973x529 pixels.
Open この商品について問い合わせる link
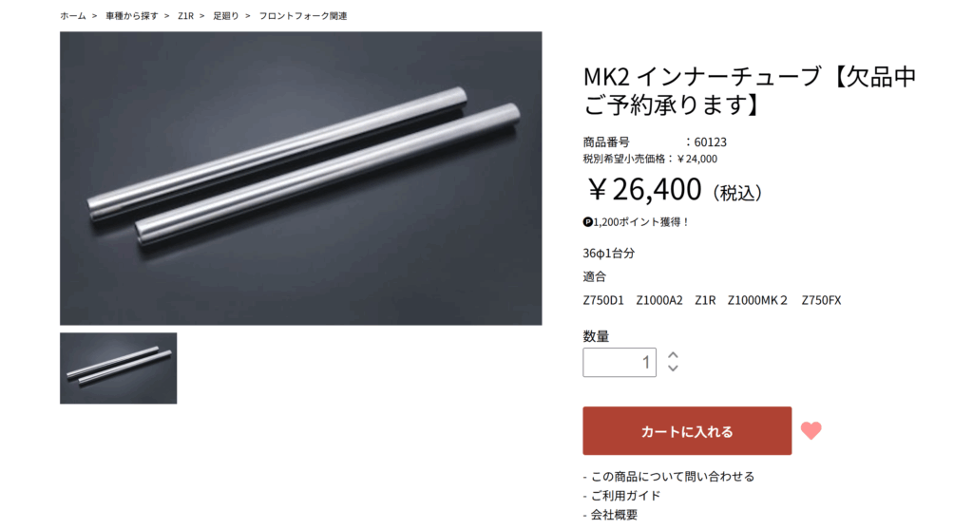[x=672, y=476]
